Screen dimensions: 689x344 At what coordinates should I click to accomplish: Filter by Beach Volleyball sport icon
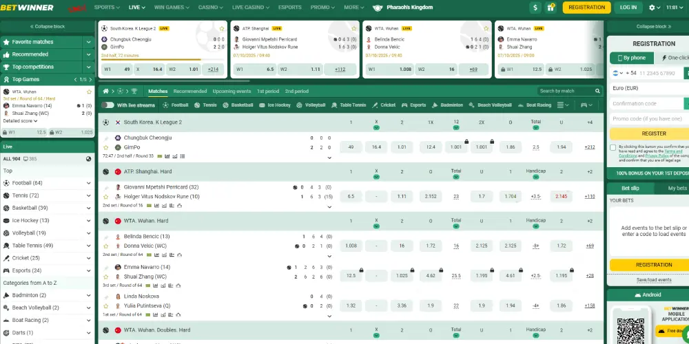click(x=472, y=105)
